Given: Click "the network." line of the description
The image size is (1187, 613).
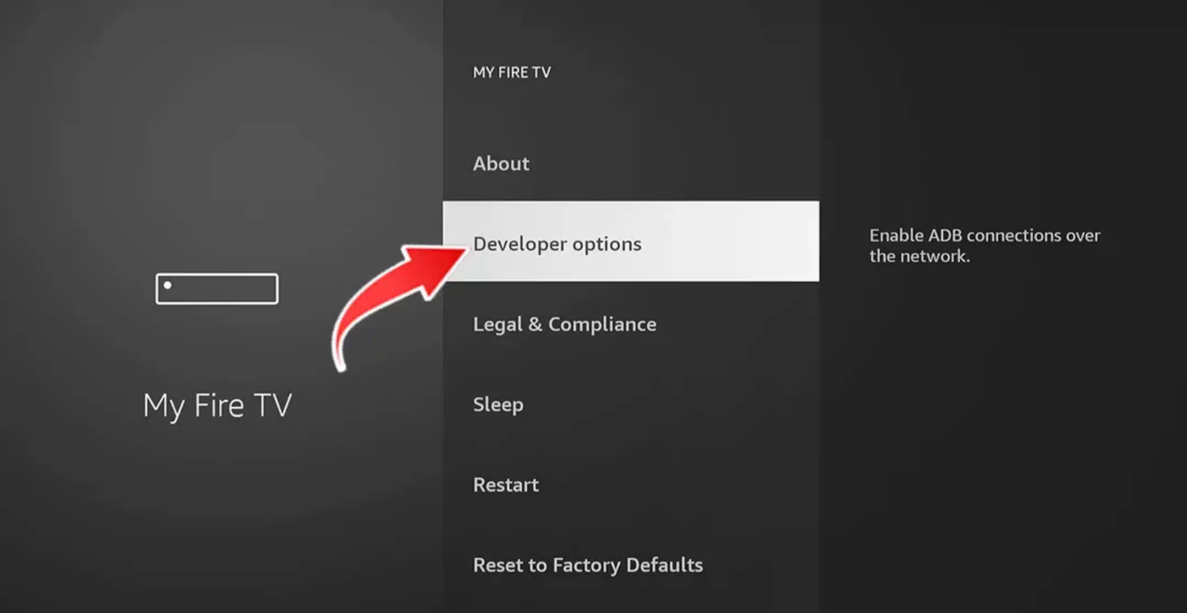Looking at the screenshot, I should coord(919,256).
